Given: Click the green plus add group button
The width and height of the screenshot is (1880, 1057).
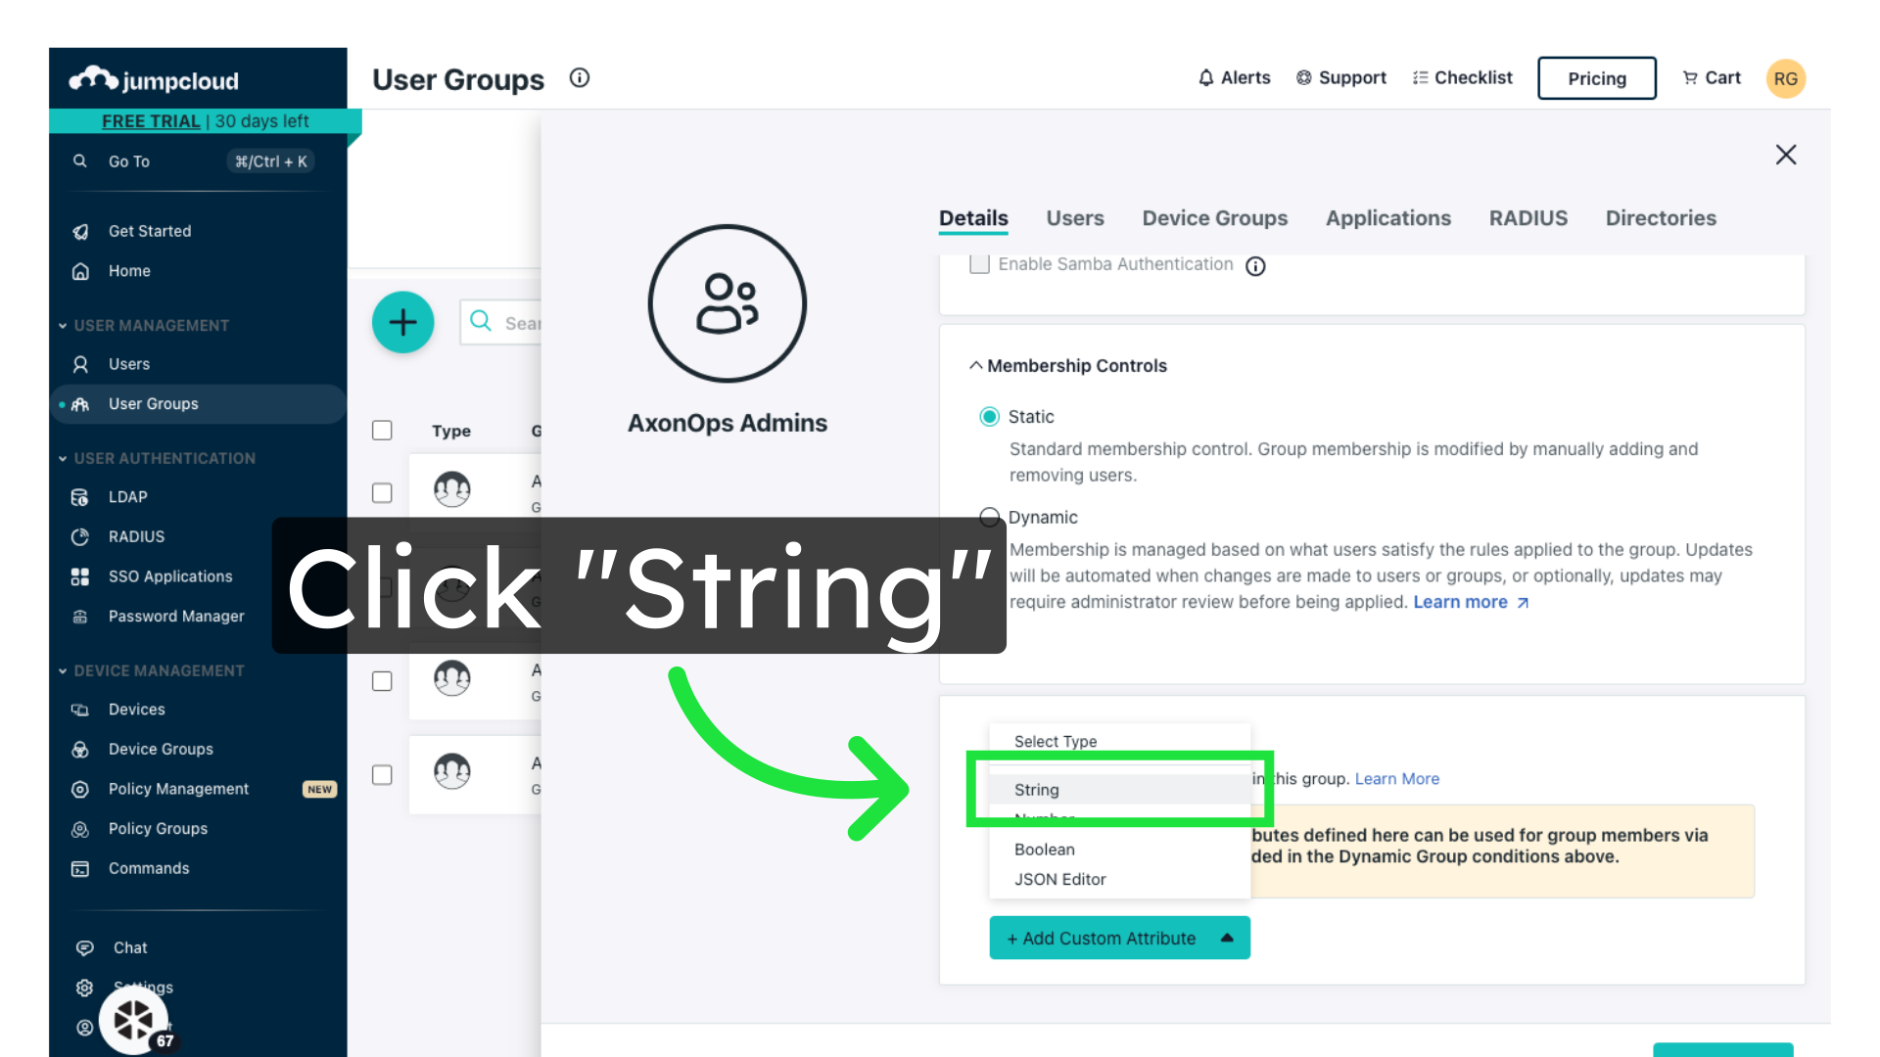Looking at the screenshot, I should tap(402, 322).
